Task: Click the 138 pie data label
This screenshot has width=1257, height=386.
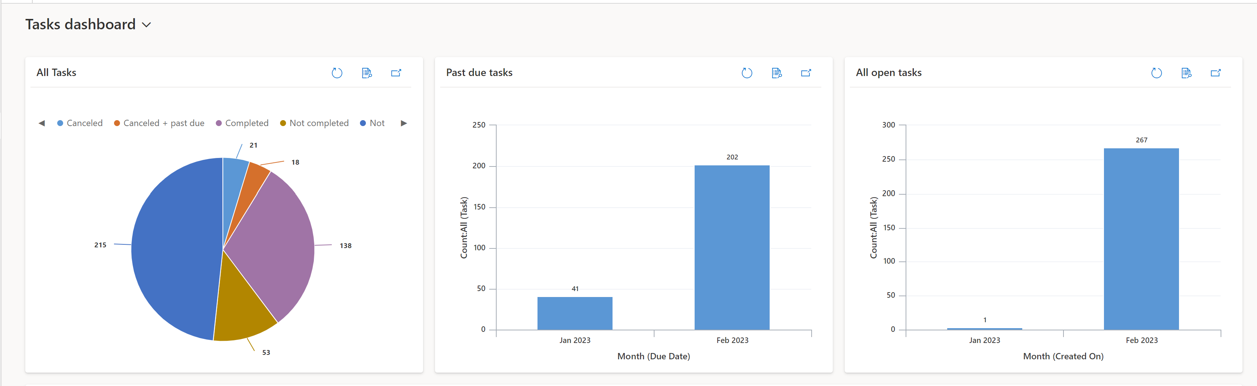Action: pos(345,245)
